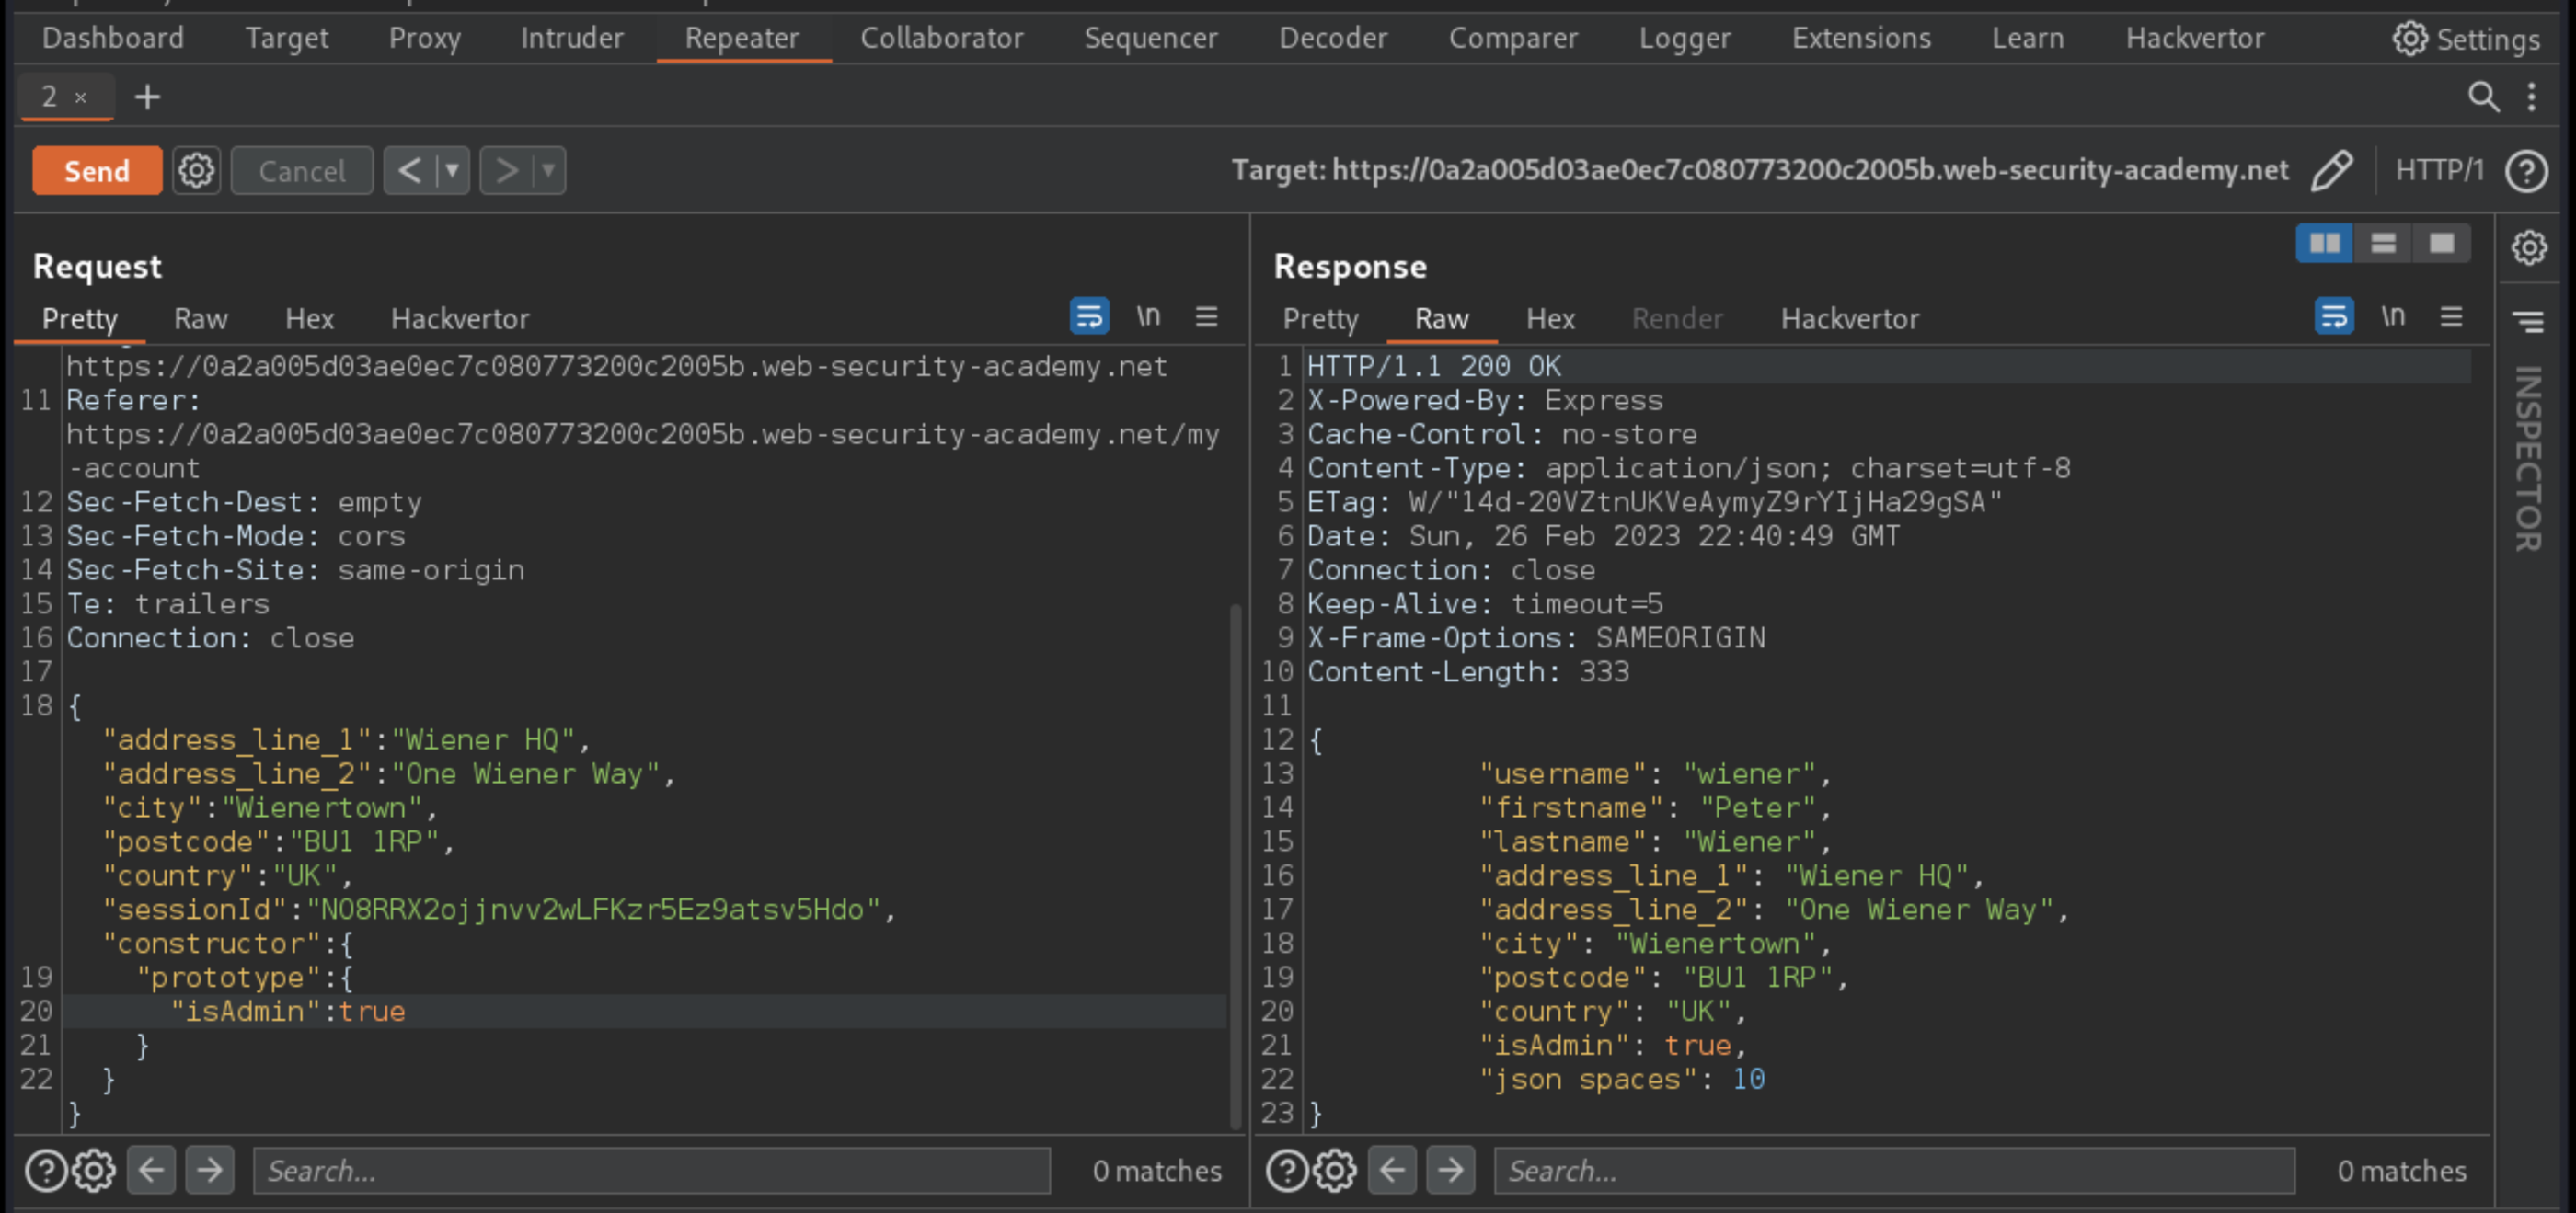This screenshot has height=1213, width=2576.
Task: Open Response search settings gear
Action: pyautogui.click(x=1335, y=1170)
